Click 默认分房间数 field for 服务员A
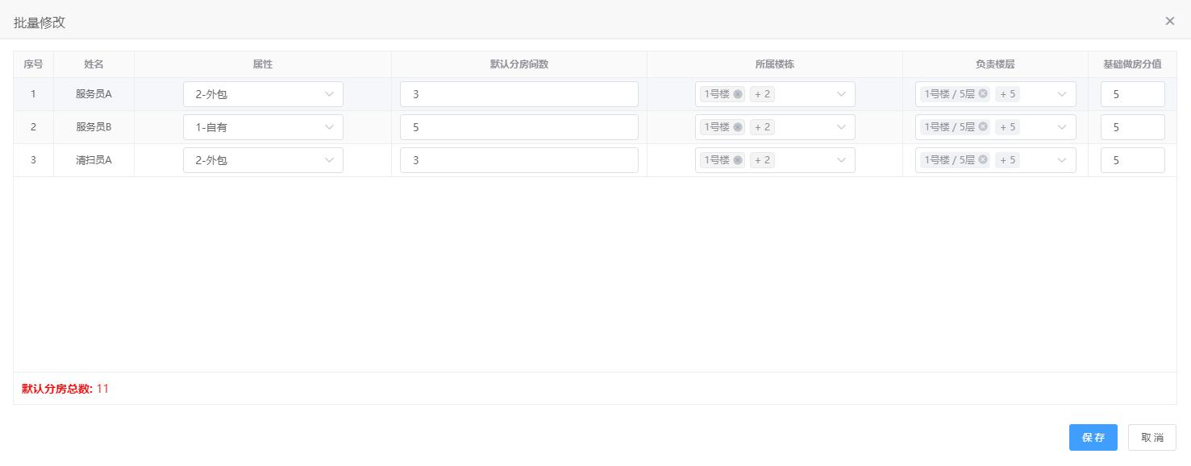The width and height of the screenshot is (1191, 466). pyautogui.click(x=519, y=94)
